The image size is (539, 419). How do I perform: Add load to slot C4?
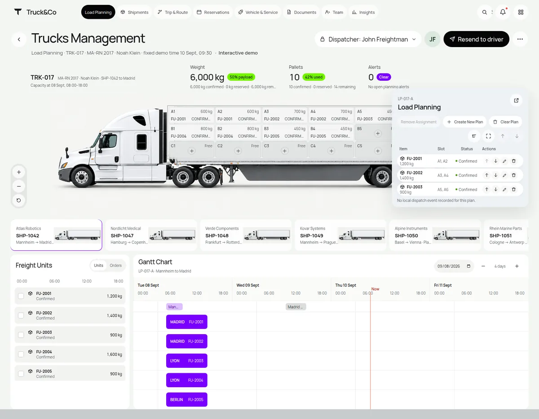coord(331,151)
